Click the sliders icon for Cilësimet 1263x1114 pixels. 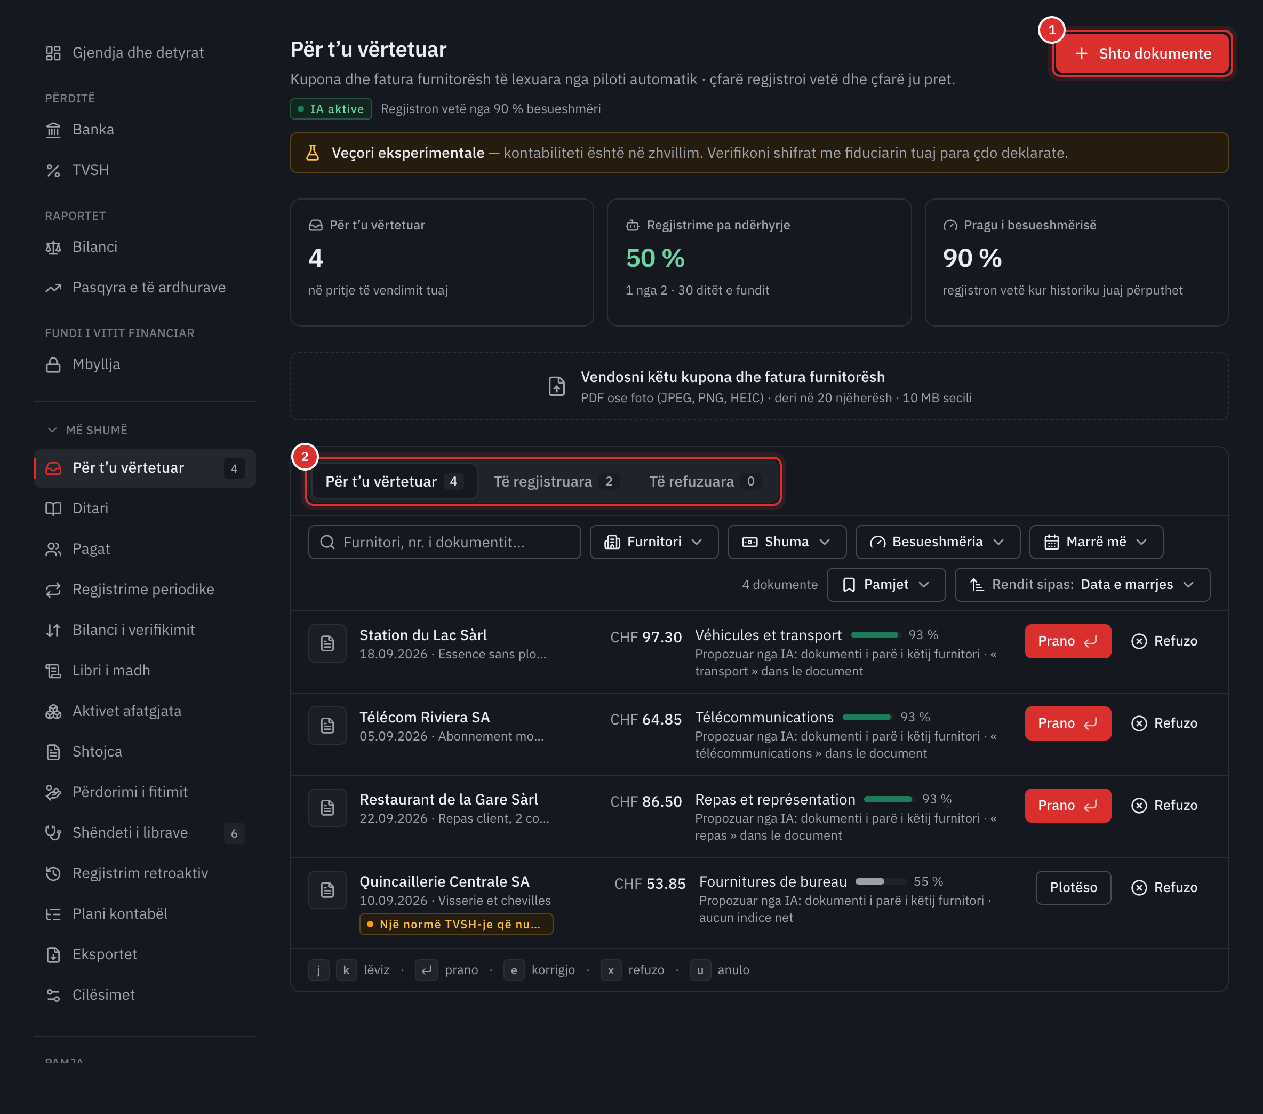54,996
